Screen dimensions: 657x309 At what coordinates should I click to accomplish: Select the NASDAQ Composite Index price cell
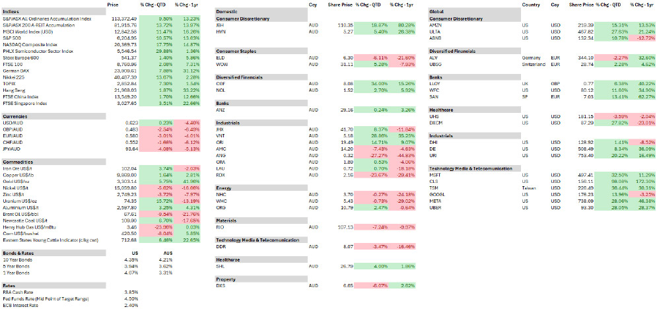click(x=125, y=44)
